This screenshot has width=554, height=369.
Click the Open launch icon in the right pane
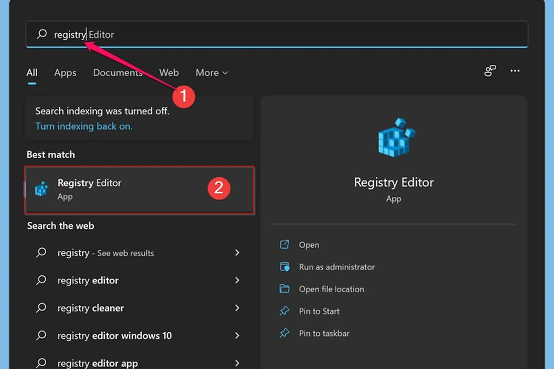coord(285,244)
